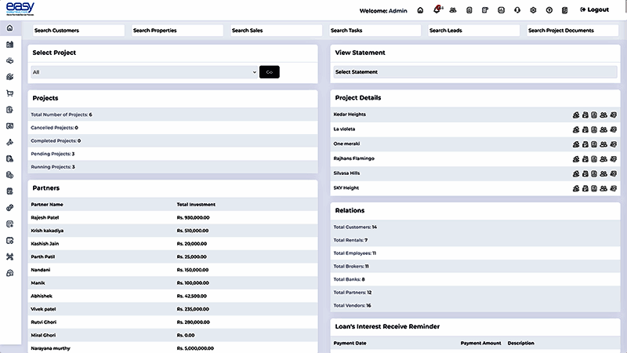Click the last action icon for La violeta

pos(614,129)
